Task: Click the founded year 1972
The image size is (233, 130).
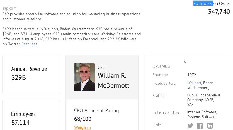Action: [192, 75]
